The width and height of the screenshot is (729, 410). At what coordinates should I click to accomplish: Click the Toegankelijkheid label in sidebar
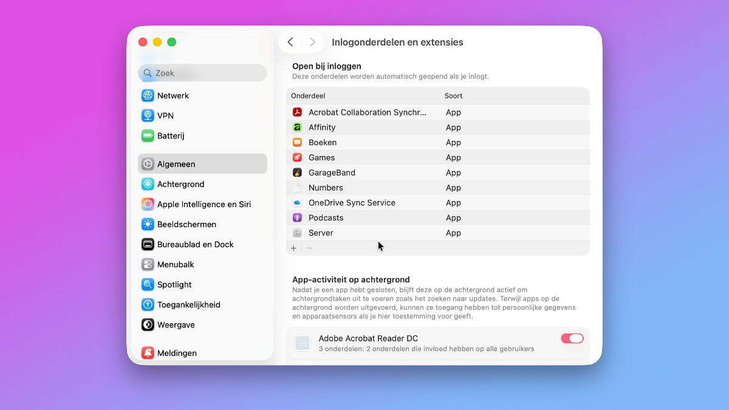click(x=189, y=304)
